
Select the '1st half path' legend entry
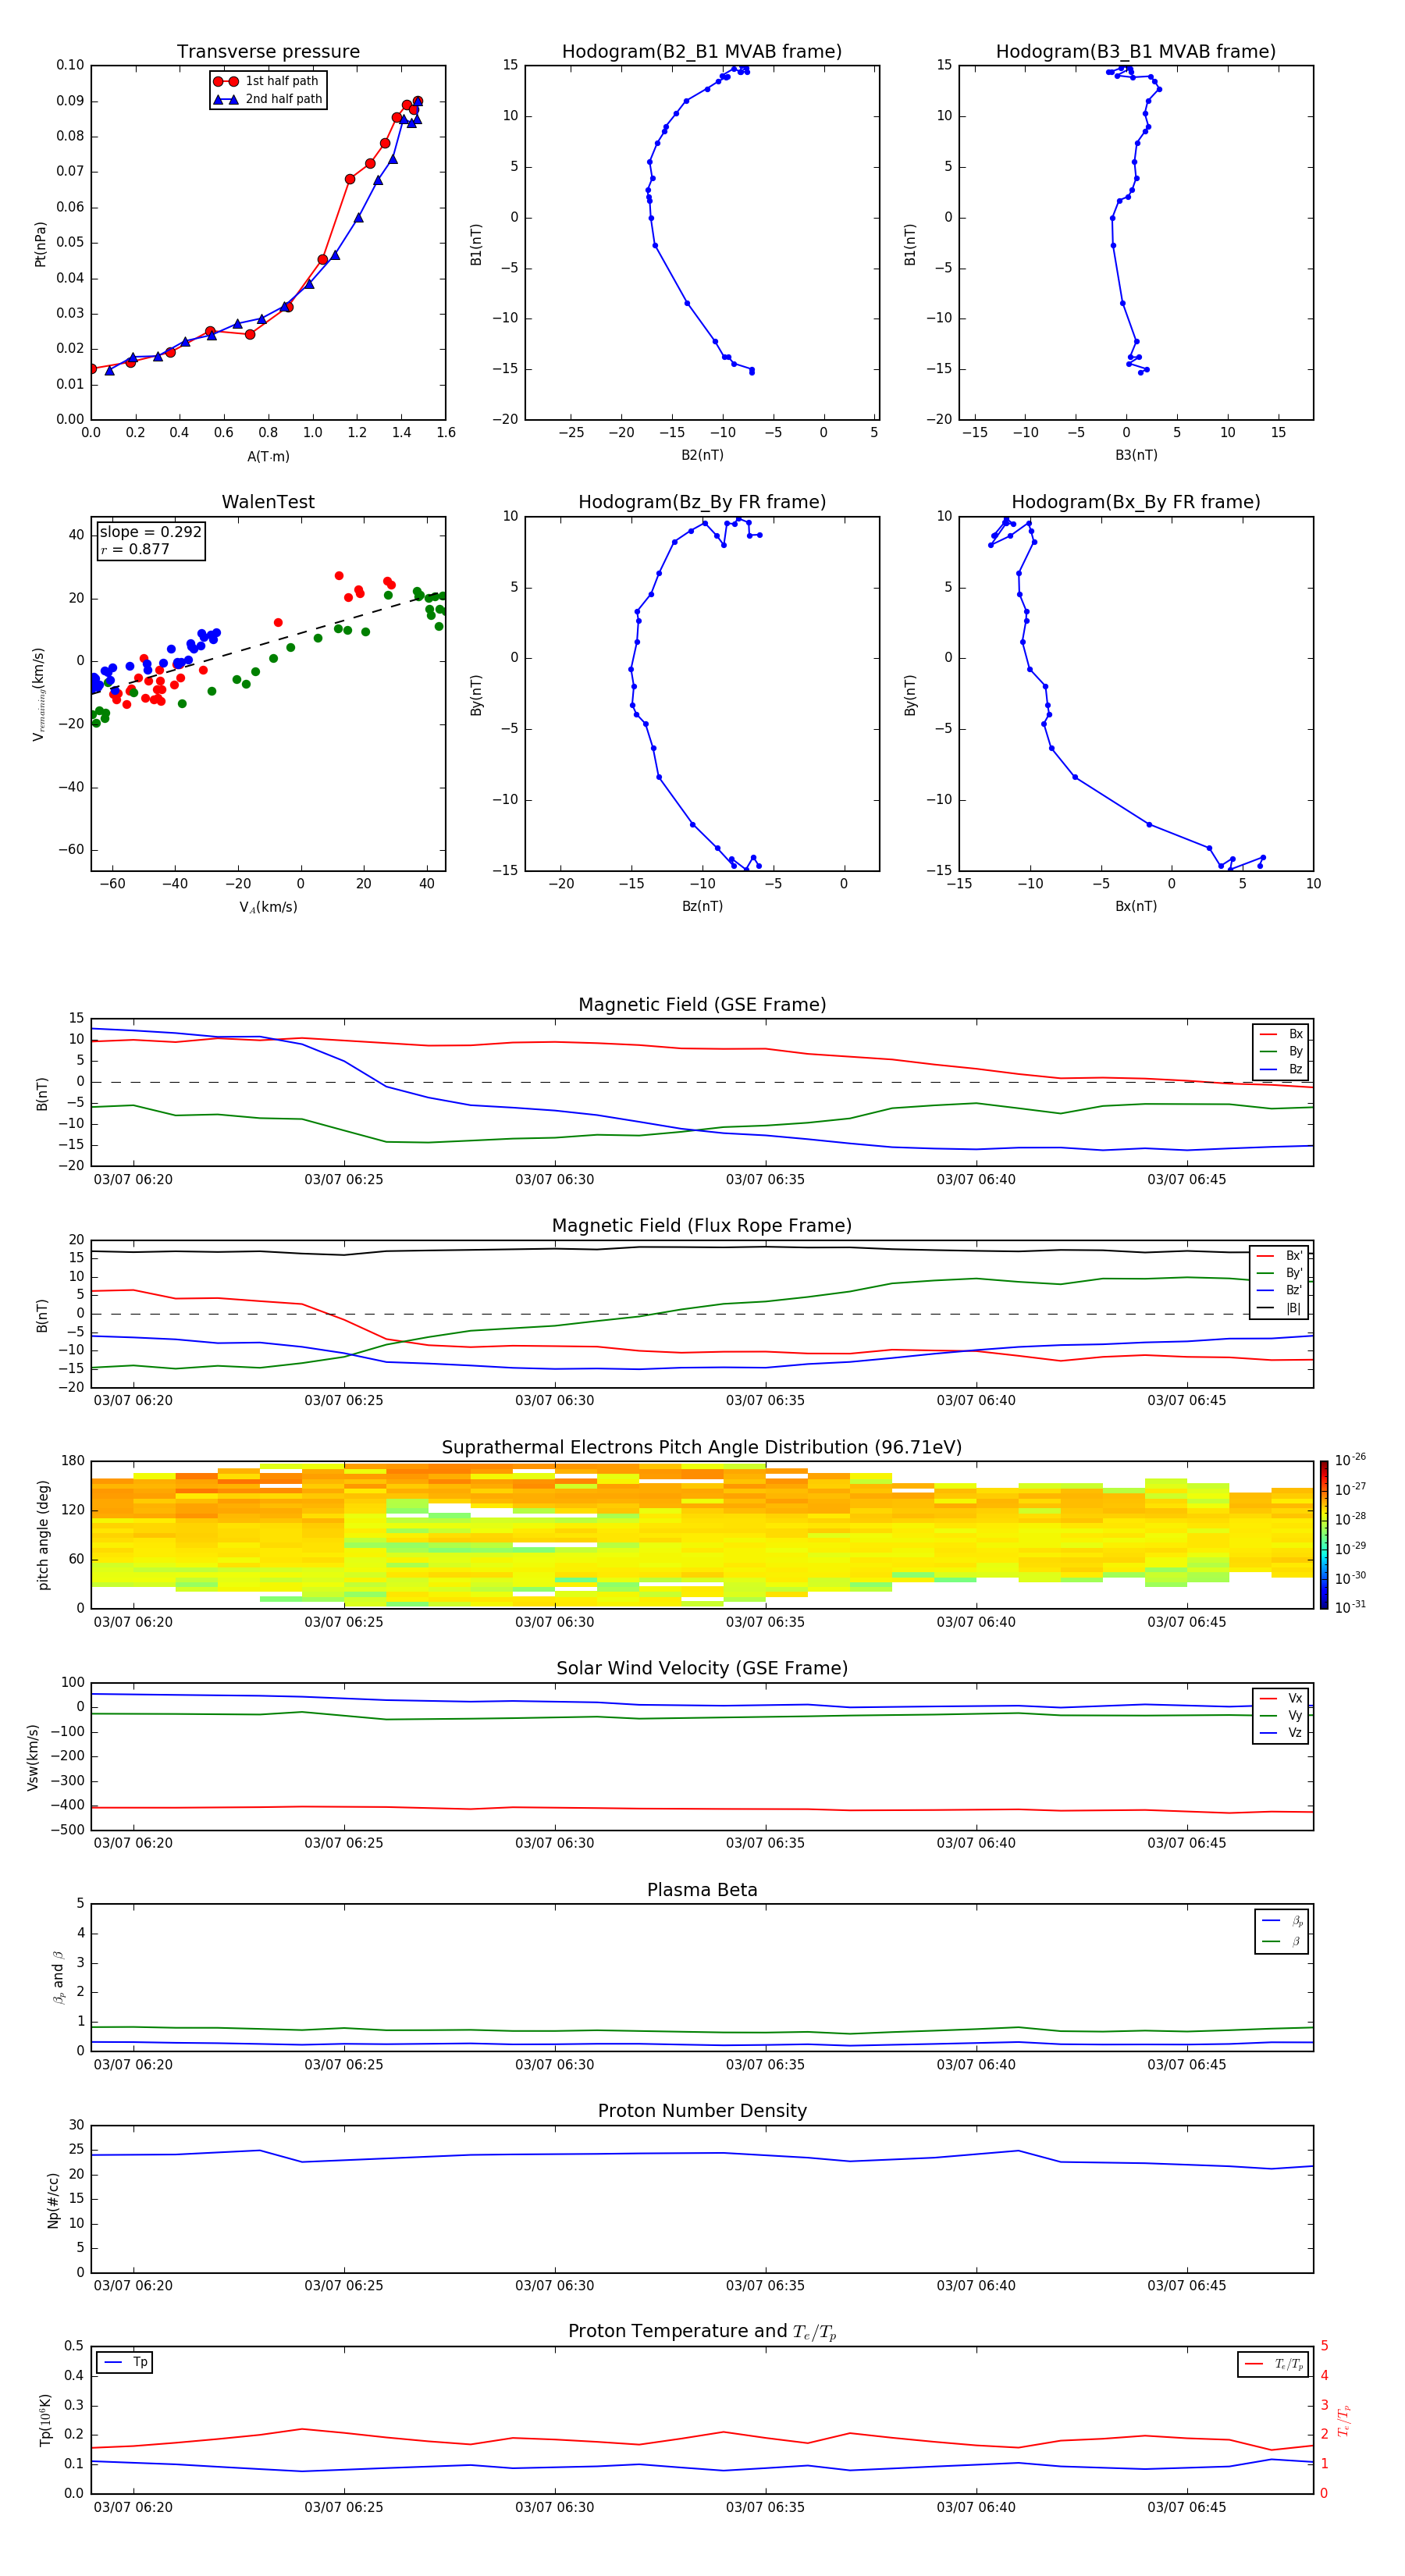pos(267,81)
